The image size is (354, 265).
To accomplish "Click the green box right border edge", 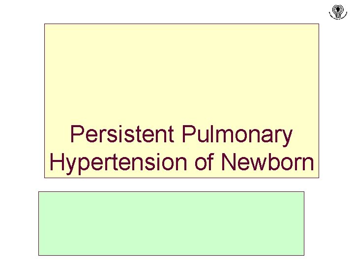I will [304, 223].
